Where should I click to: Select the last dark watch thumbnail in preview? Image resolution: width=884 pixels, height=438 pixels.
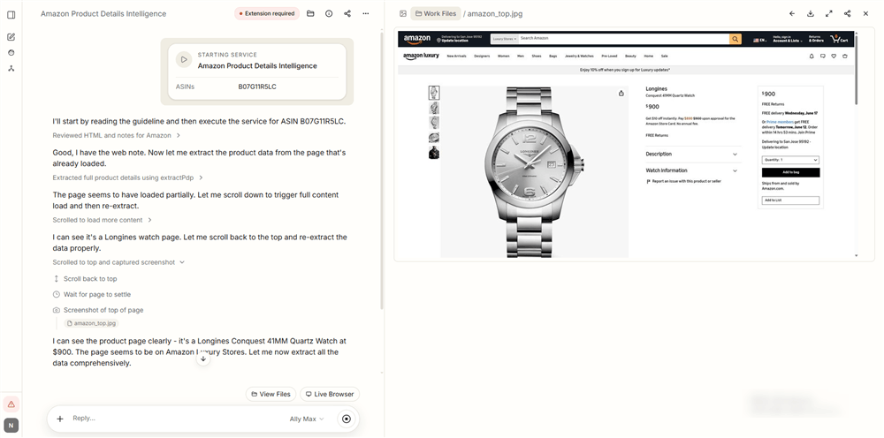(434, 153)
